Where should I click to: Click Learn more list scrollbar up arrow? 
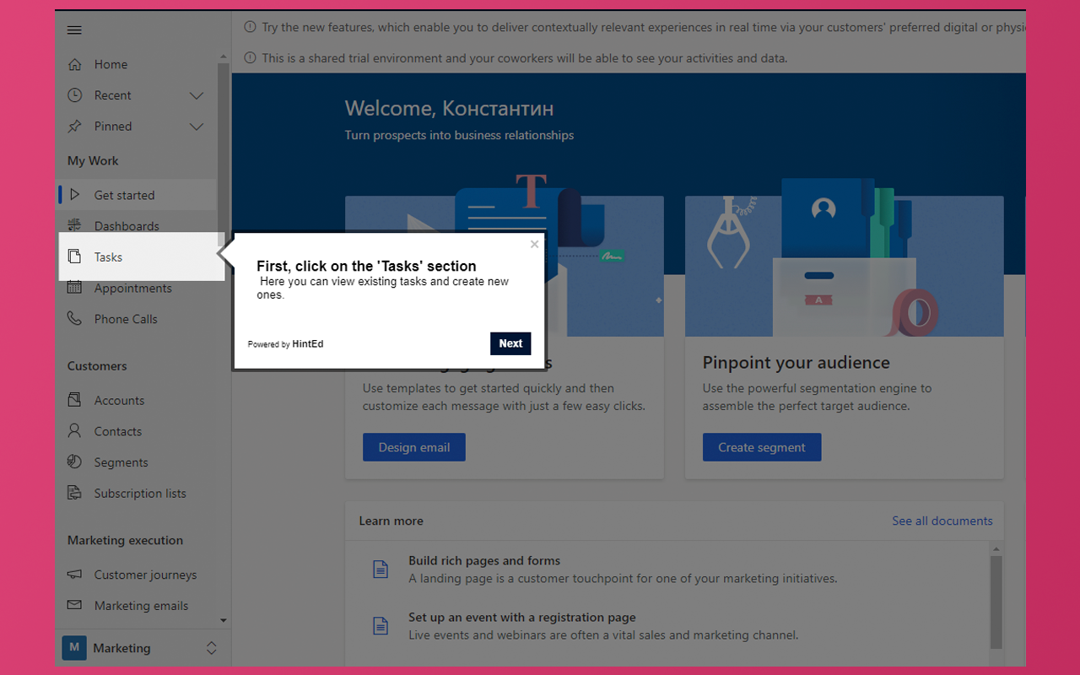click(996, 548)
